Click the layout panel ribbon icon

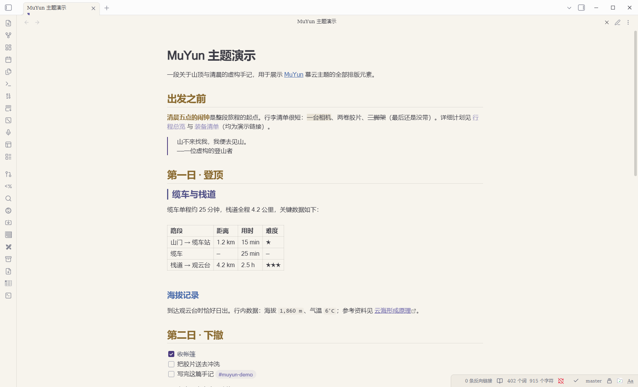point(8,145)
